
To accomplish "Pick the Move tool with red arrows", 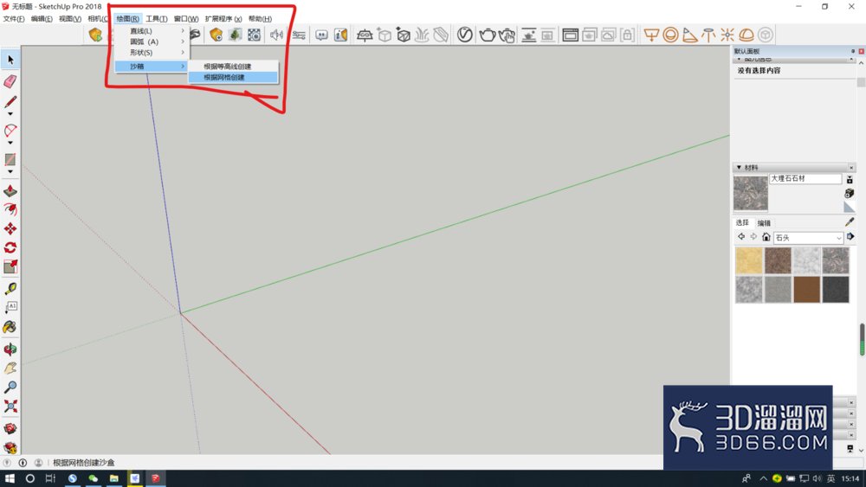I will click(x=10, y=229).
